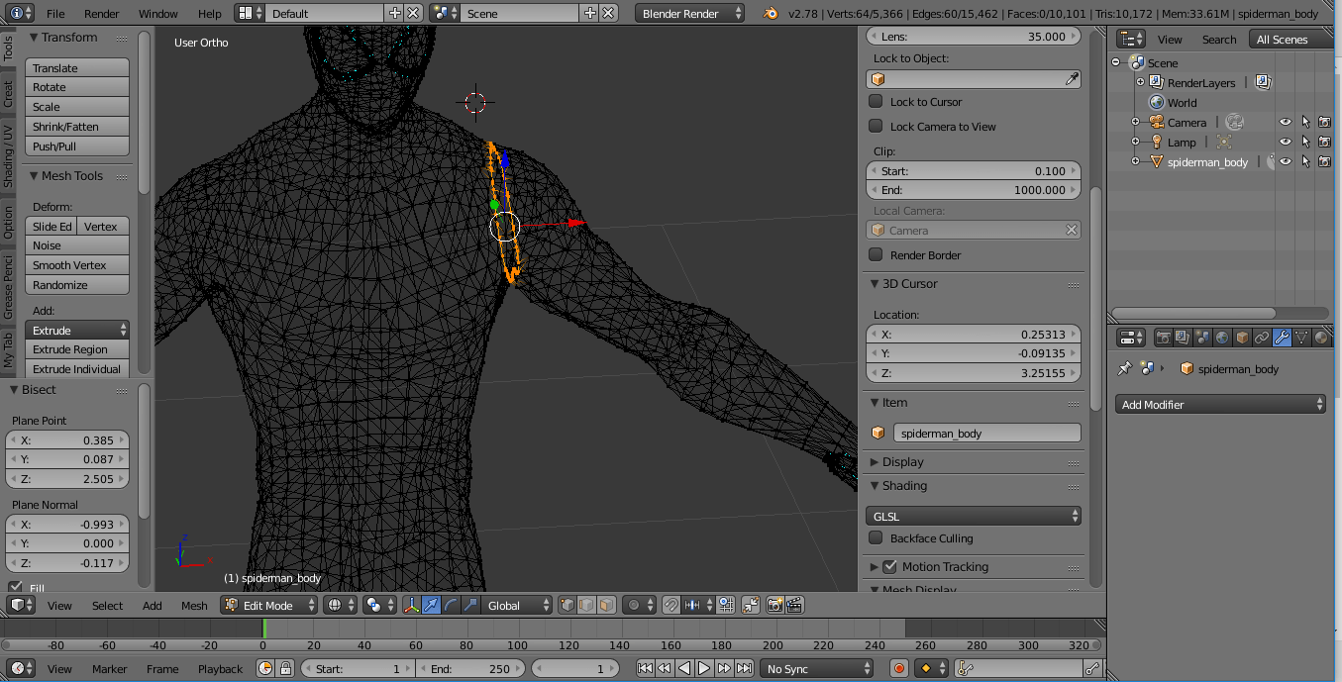Click the timeline play forward button
The image size is (1342, 682).
coord(704,668)
